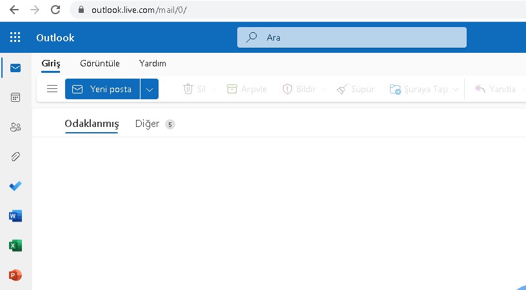Open the Files attachment paperclip icon
526x290 pixels.
[15, 157]
